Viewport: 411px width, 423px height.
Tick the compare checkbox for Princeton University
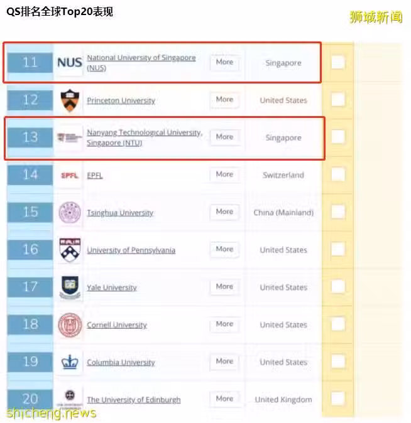tap(337, 100)
